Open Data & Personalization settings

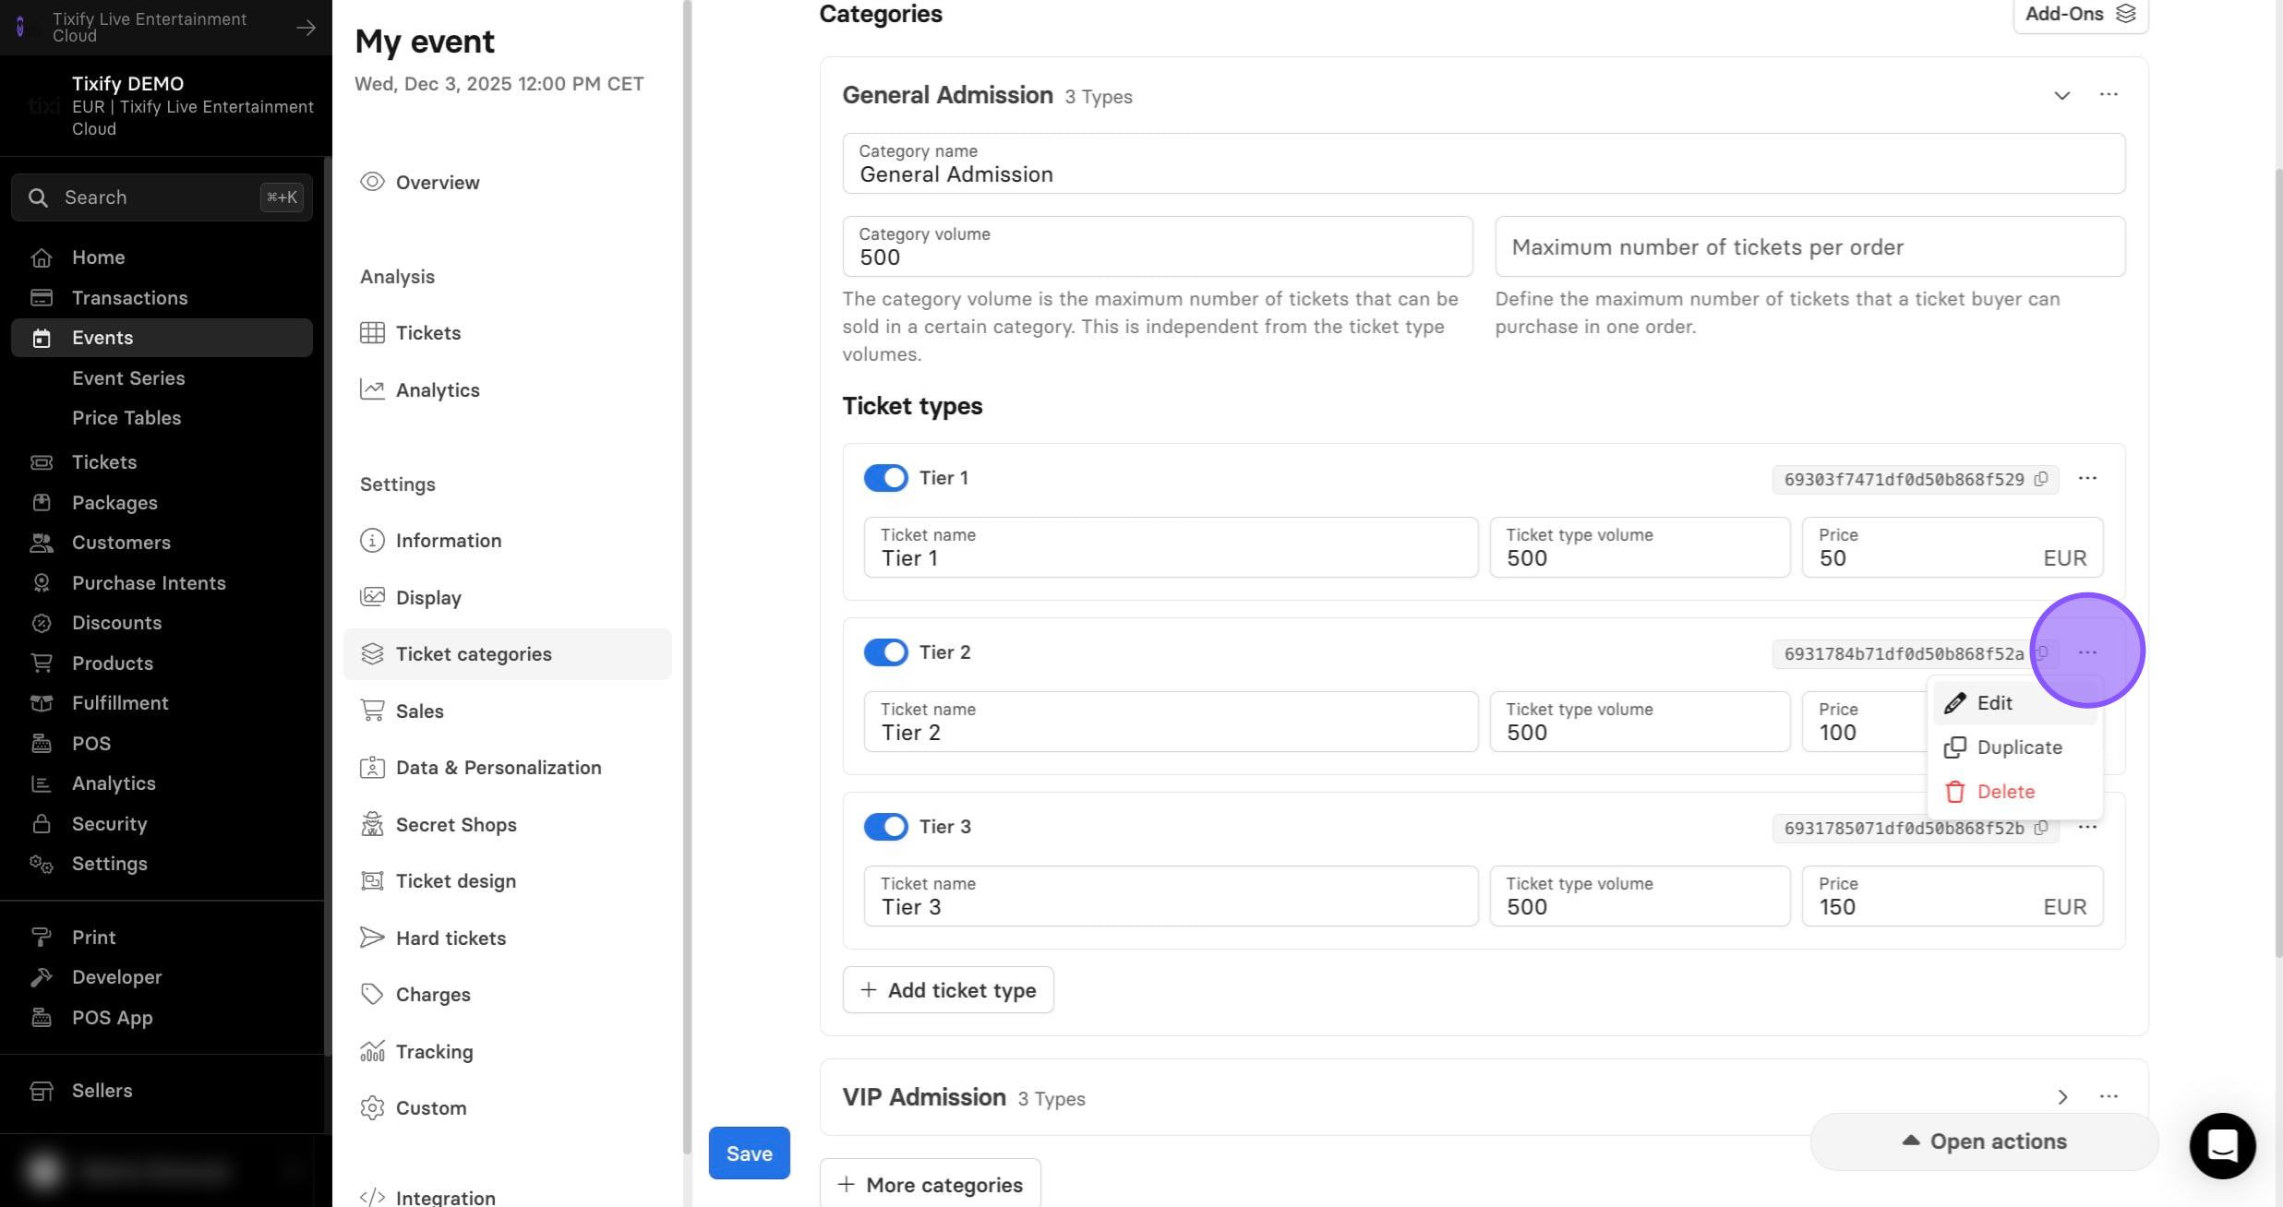(x=480, y=768)
